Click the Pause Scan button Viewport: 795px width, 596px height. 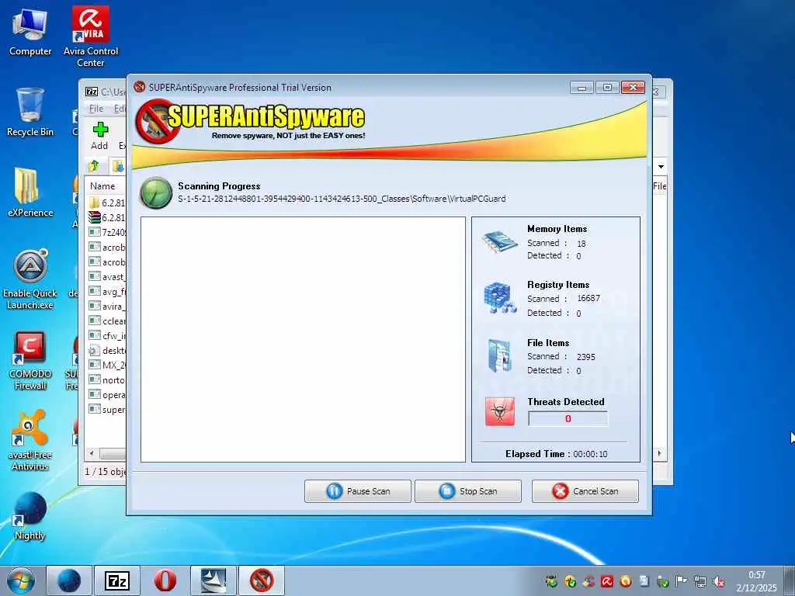point(357,491)
